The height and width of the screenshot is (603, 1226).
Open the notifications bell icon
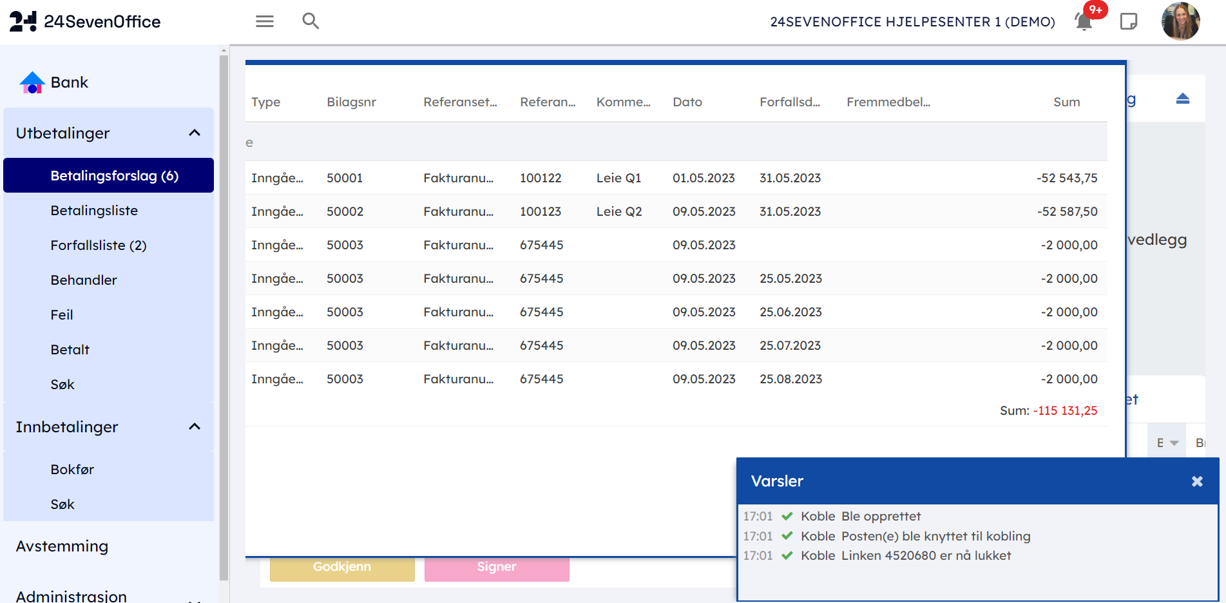pos(1084,22)
